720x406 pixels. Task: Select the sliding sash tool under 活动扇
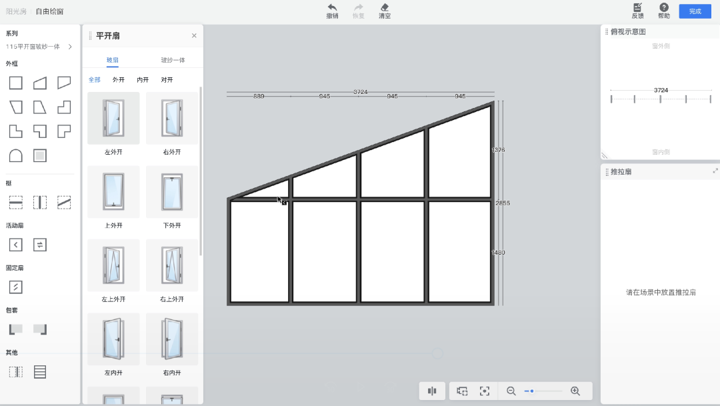coord(40,245)
